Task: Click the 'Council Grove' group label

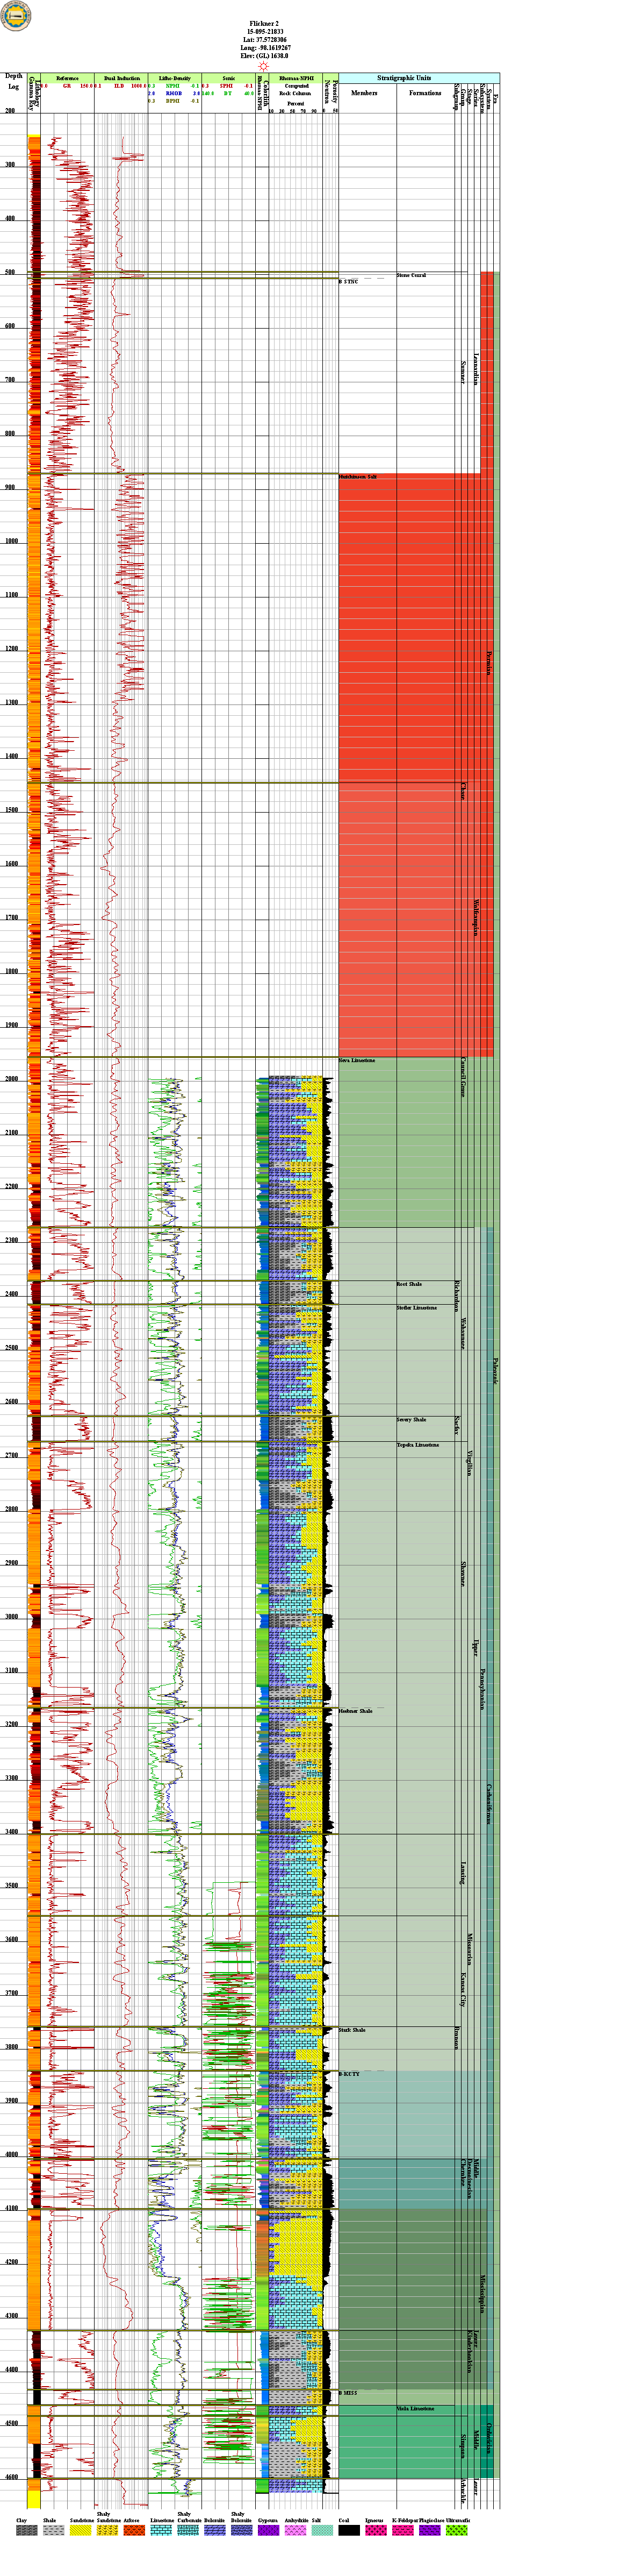Action: click(x=463, y=1078)
